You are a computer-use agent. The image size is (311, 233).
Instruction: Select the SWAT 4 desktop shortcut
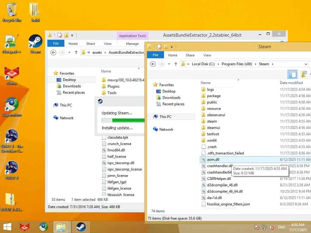click(12, 170)
